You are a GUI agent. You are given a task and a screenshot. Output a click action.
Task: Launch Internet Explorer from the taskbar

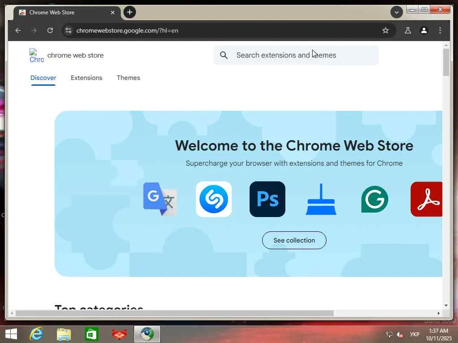click(36, 334)
